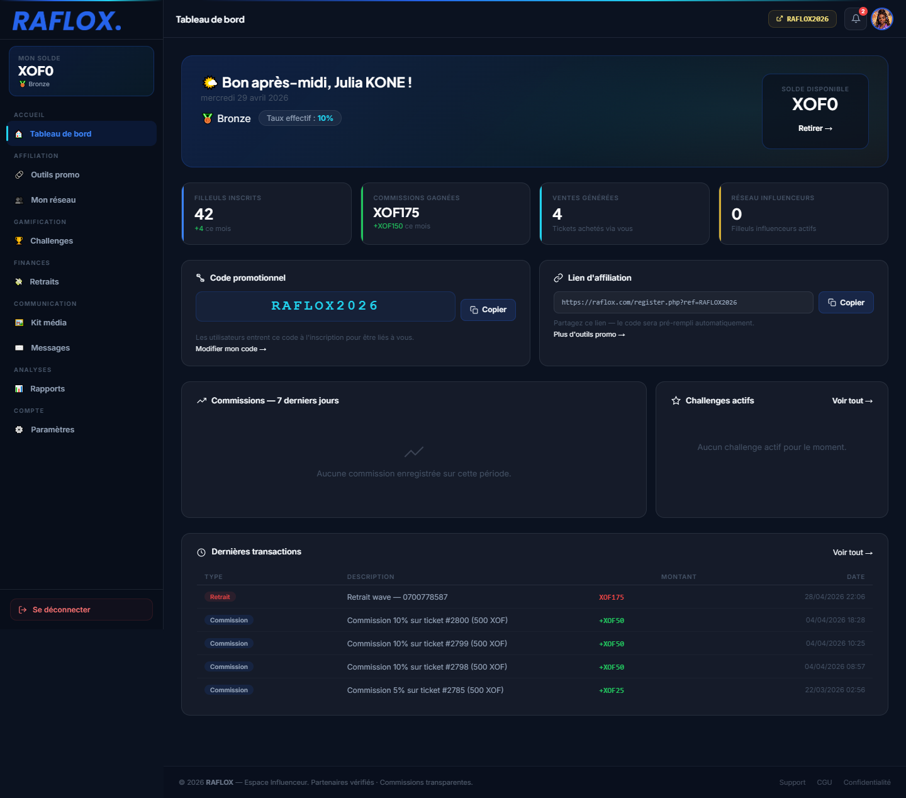Open the Confidentialité footer link

(x=867, y=782)
